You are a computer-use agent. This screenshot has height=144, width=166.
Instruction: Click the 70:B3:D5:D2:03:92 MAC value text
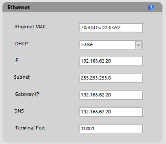101,28
